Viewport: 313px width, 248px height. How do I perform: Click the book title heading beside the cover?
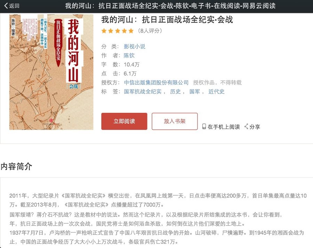click(167, 20)
